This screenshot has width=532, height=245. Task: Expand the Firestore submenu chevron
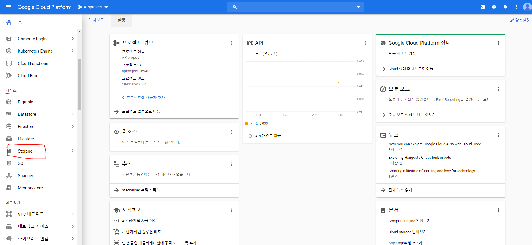tap(73, 126)
